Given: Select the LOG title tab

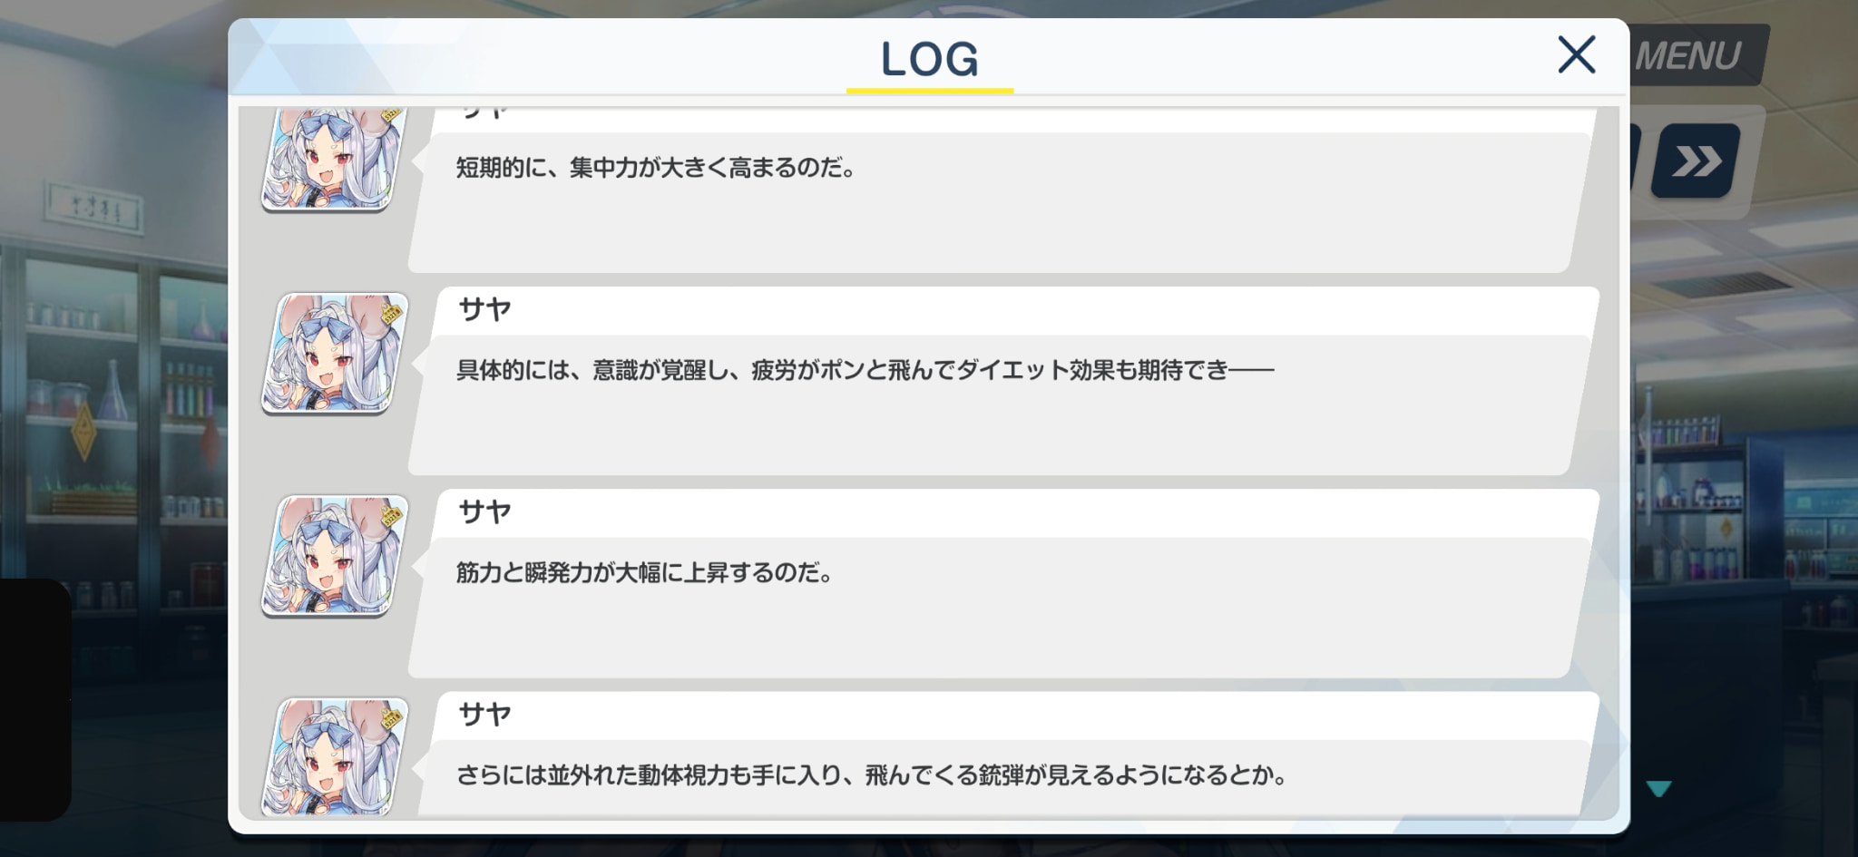Looking at the screenshot, I should pyautogui.click(x=930, y=60).
